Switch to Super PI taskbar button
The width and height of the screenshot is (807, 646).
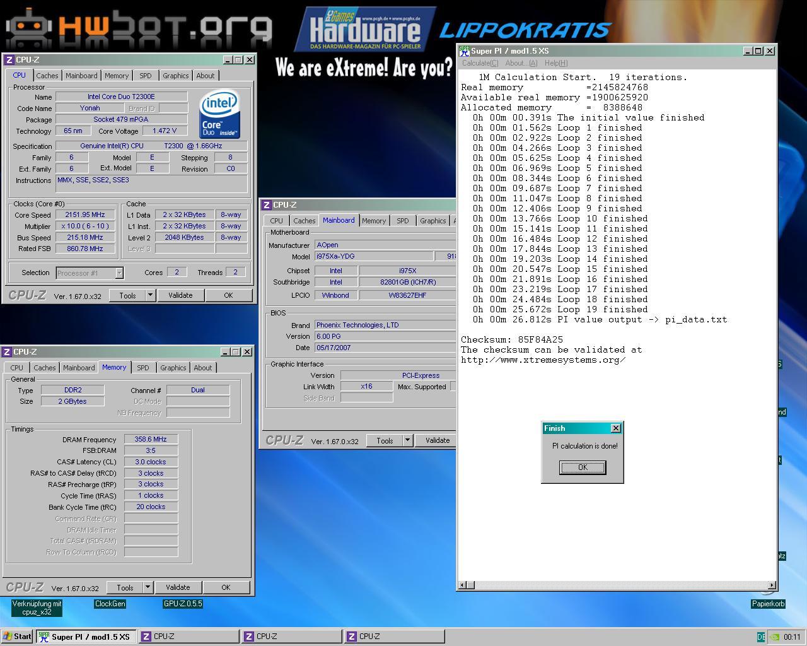[86, 637]
